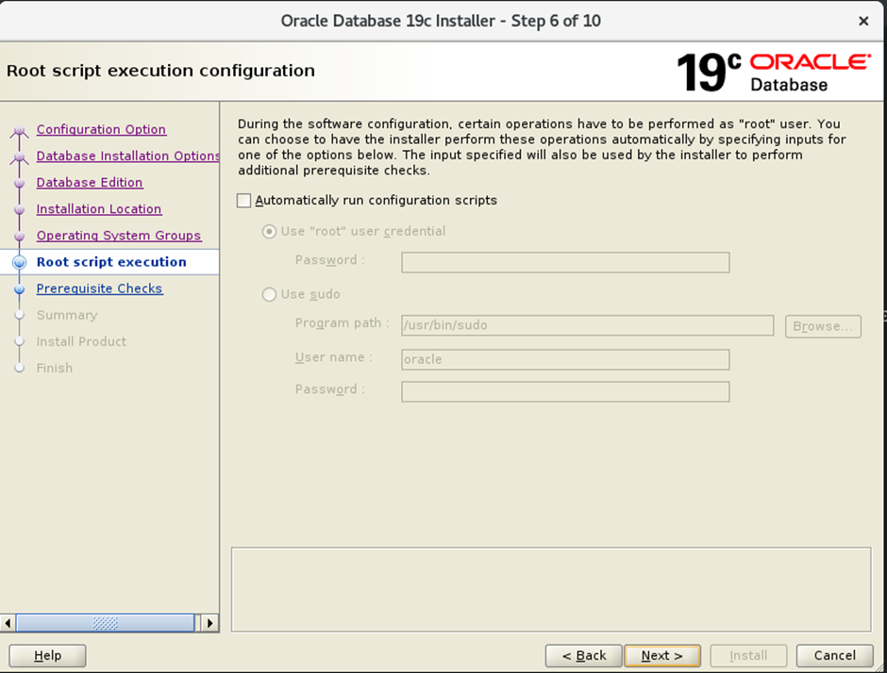Screen dimensions: 887x673
Task: Open Operating System Groups step
Action: [x=119, y=236]
